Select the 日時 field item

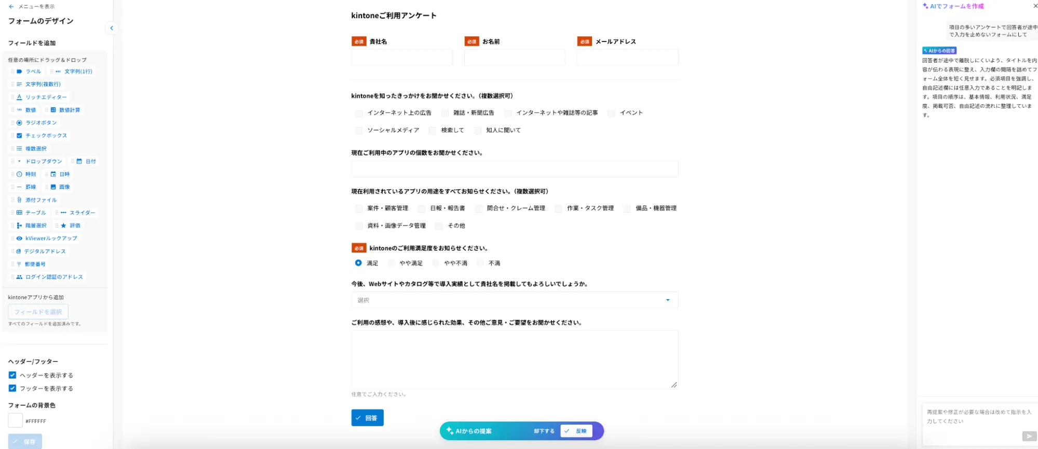coord(58,174)
